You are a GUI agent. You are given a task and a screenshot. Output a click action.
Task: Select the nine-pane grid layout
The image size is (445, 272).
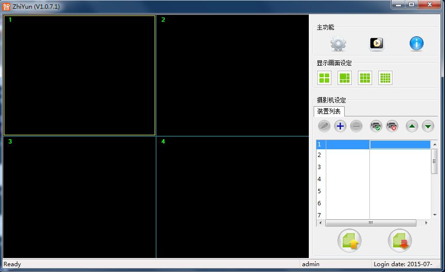365,78
